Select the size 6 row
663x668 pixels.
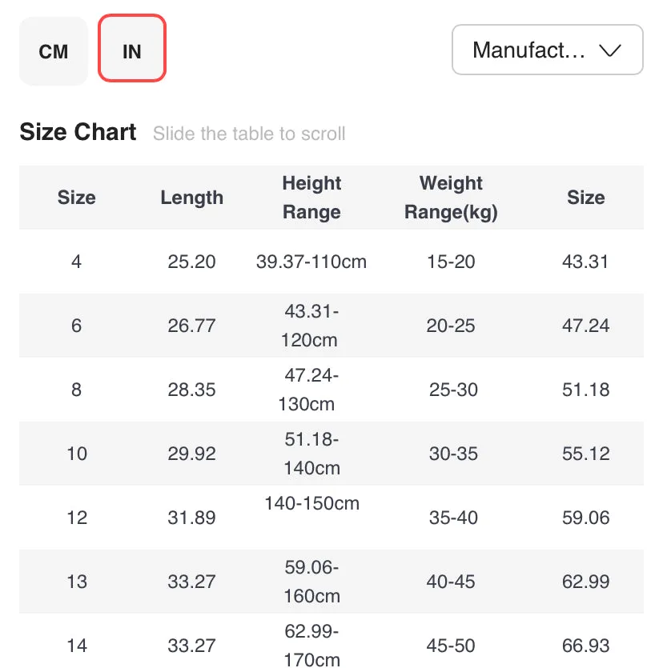pyautogui.click(x=331, y=326)
